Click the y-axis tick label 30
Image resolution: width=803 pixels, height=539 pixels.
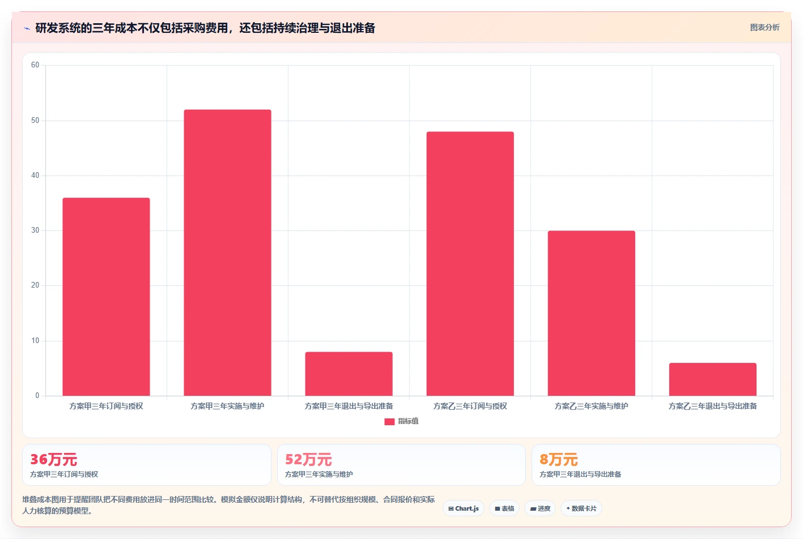pos(35,230)
